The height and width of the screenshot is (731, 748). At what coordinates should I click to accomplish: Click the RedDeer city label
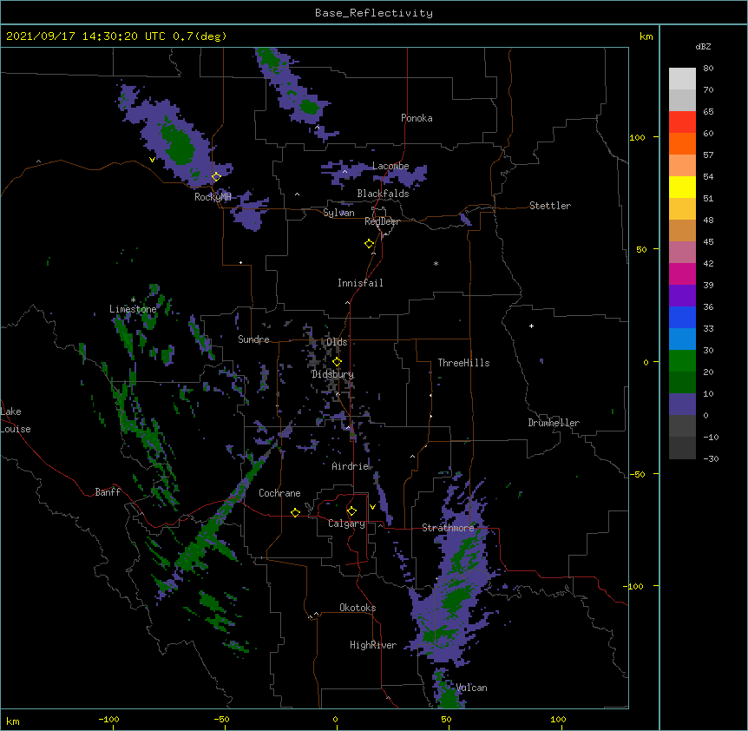click(382, 221)
